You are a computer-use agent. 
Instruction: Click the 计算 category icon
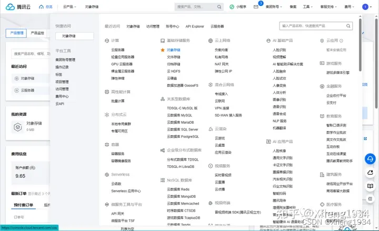pos(107,41)
